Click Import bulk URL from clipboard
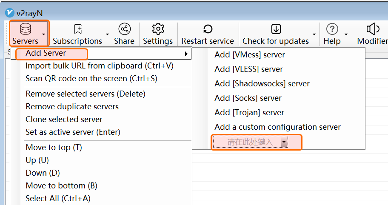Viewport: 388px width, 205px height. (x=99, y=65)
